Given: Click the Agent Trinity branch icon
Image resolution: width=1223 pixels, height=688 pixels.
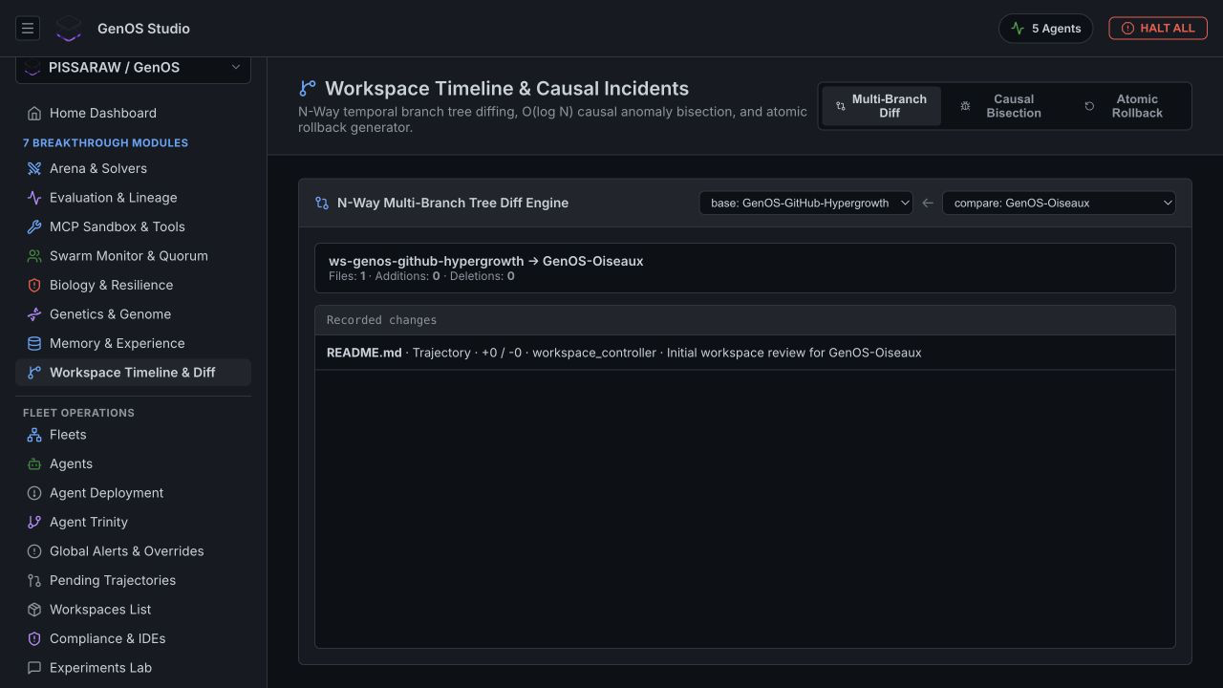Looking at the screenshot, I should click(x=34, y=522).
